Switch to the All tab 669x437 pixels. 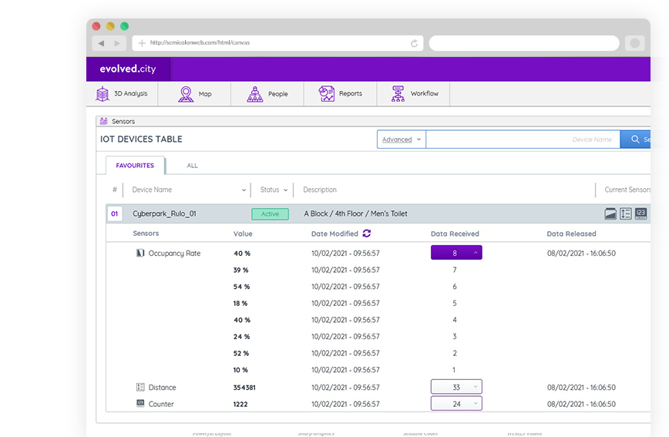(192, 166)
